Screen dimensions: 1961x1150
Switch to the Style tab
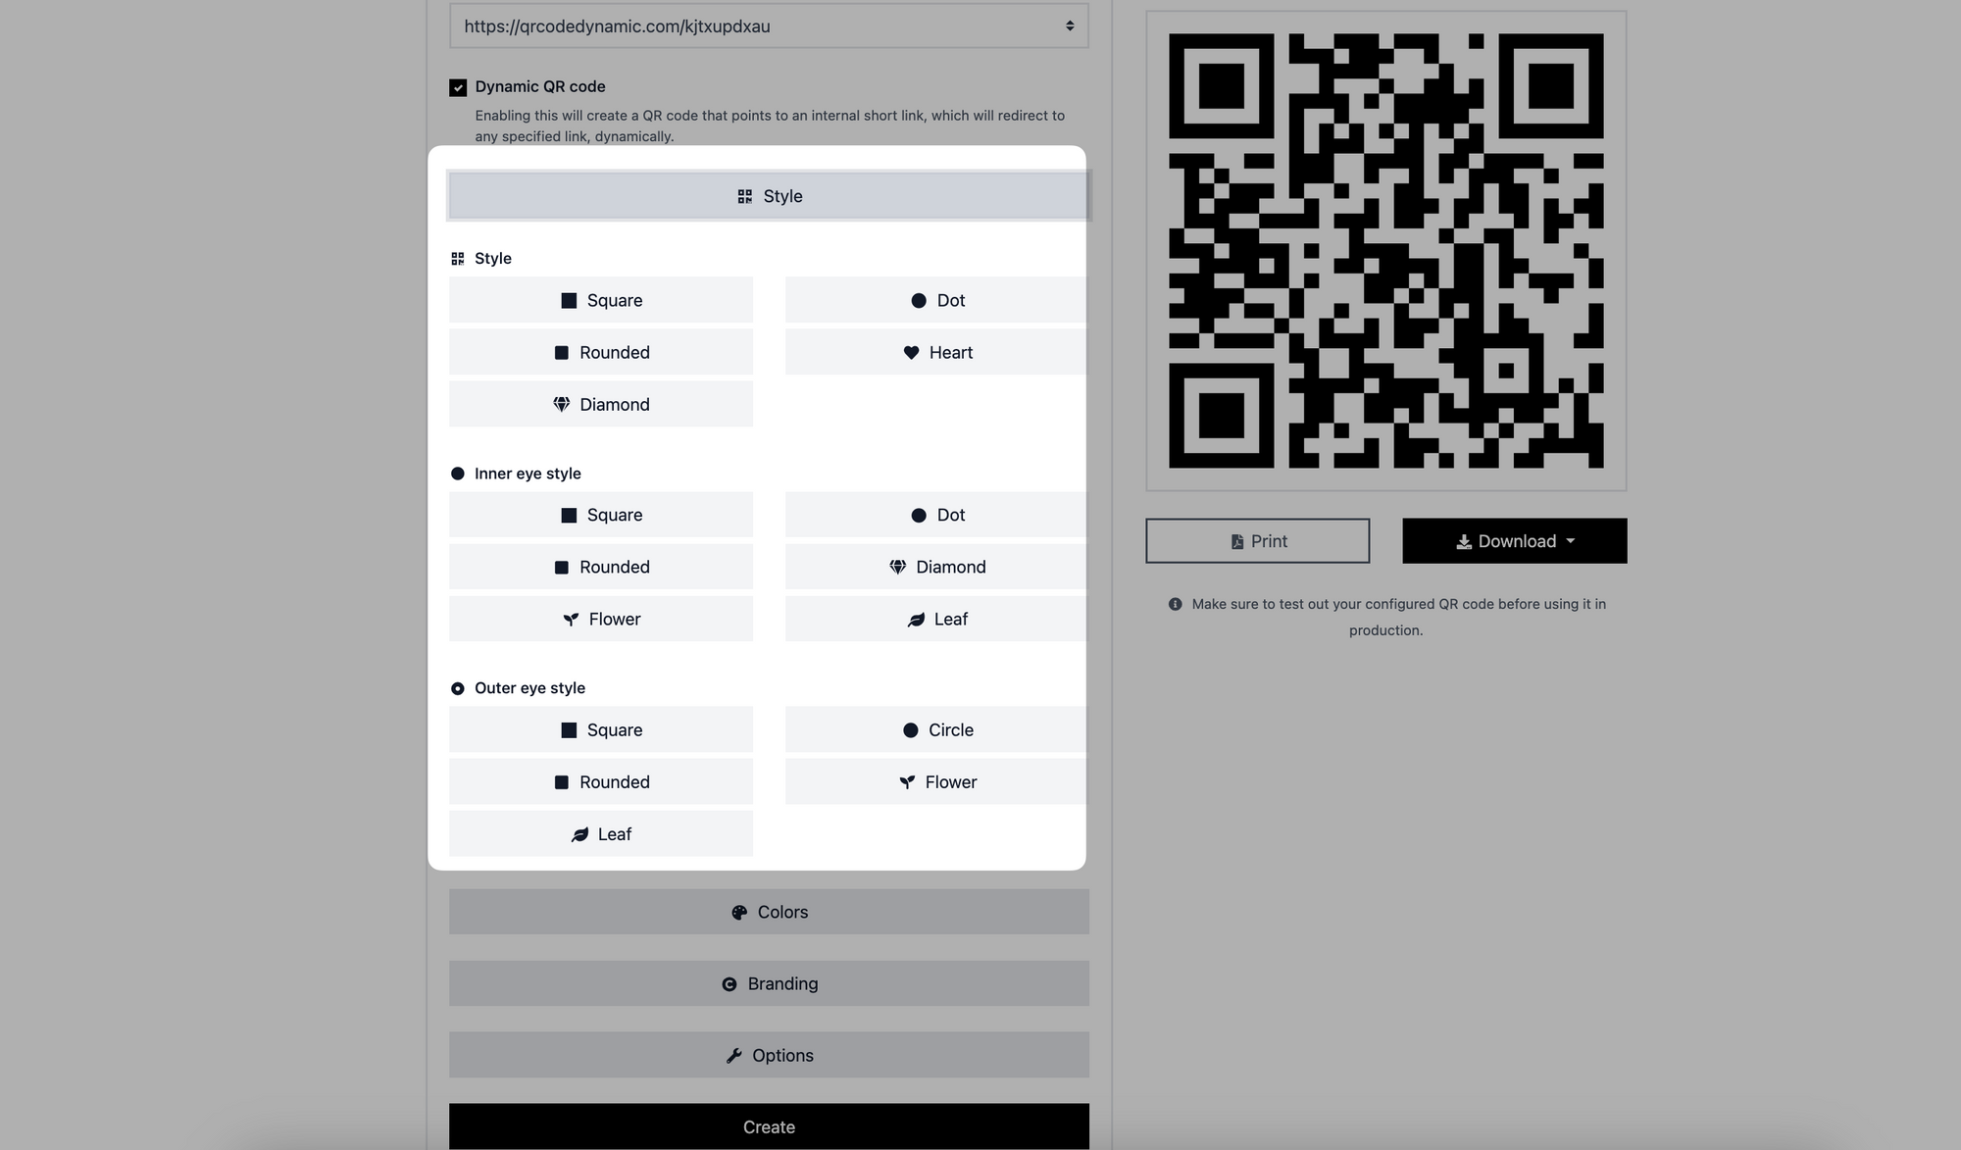tap(768, 194)
